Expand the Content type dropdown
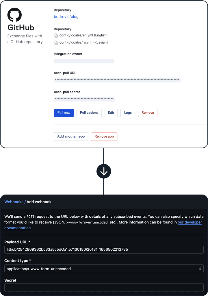Image resolution: width=208 pixels, height=296 pixels. 104,269
